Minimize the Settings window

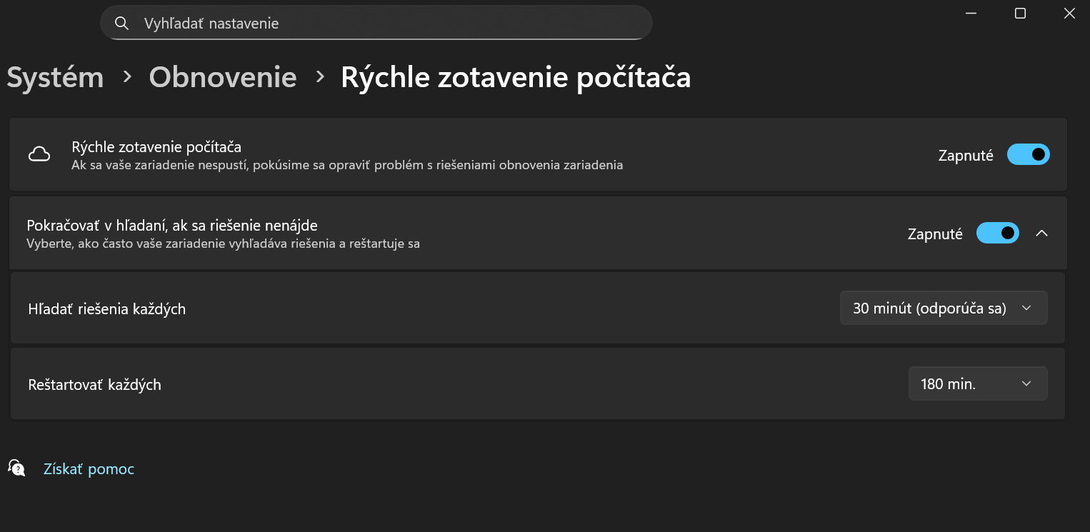(x=971, y=14)
